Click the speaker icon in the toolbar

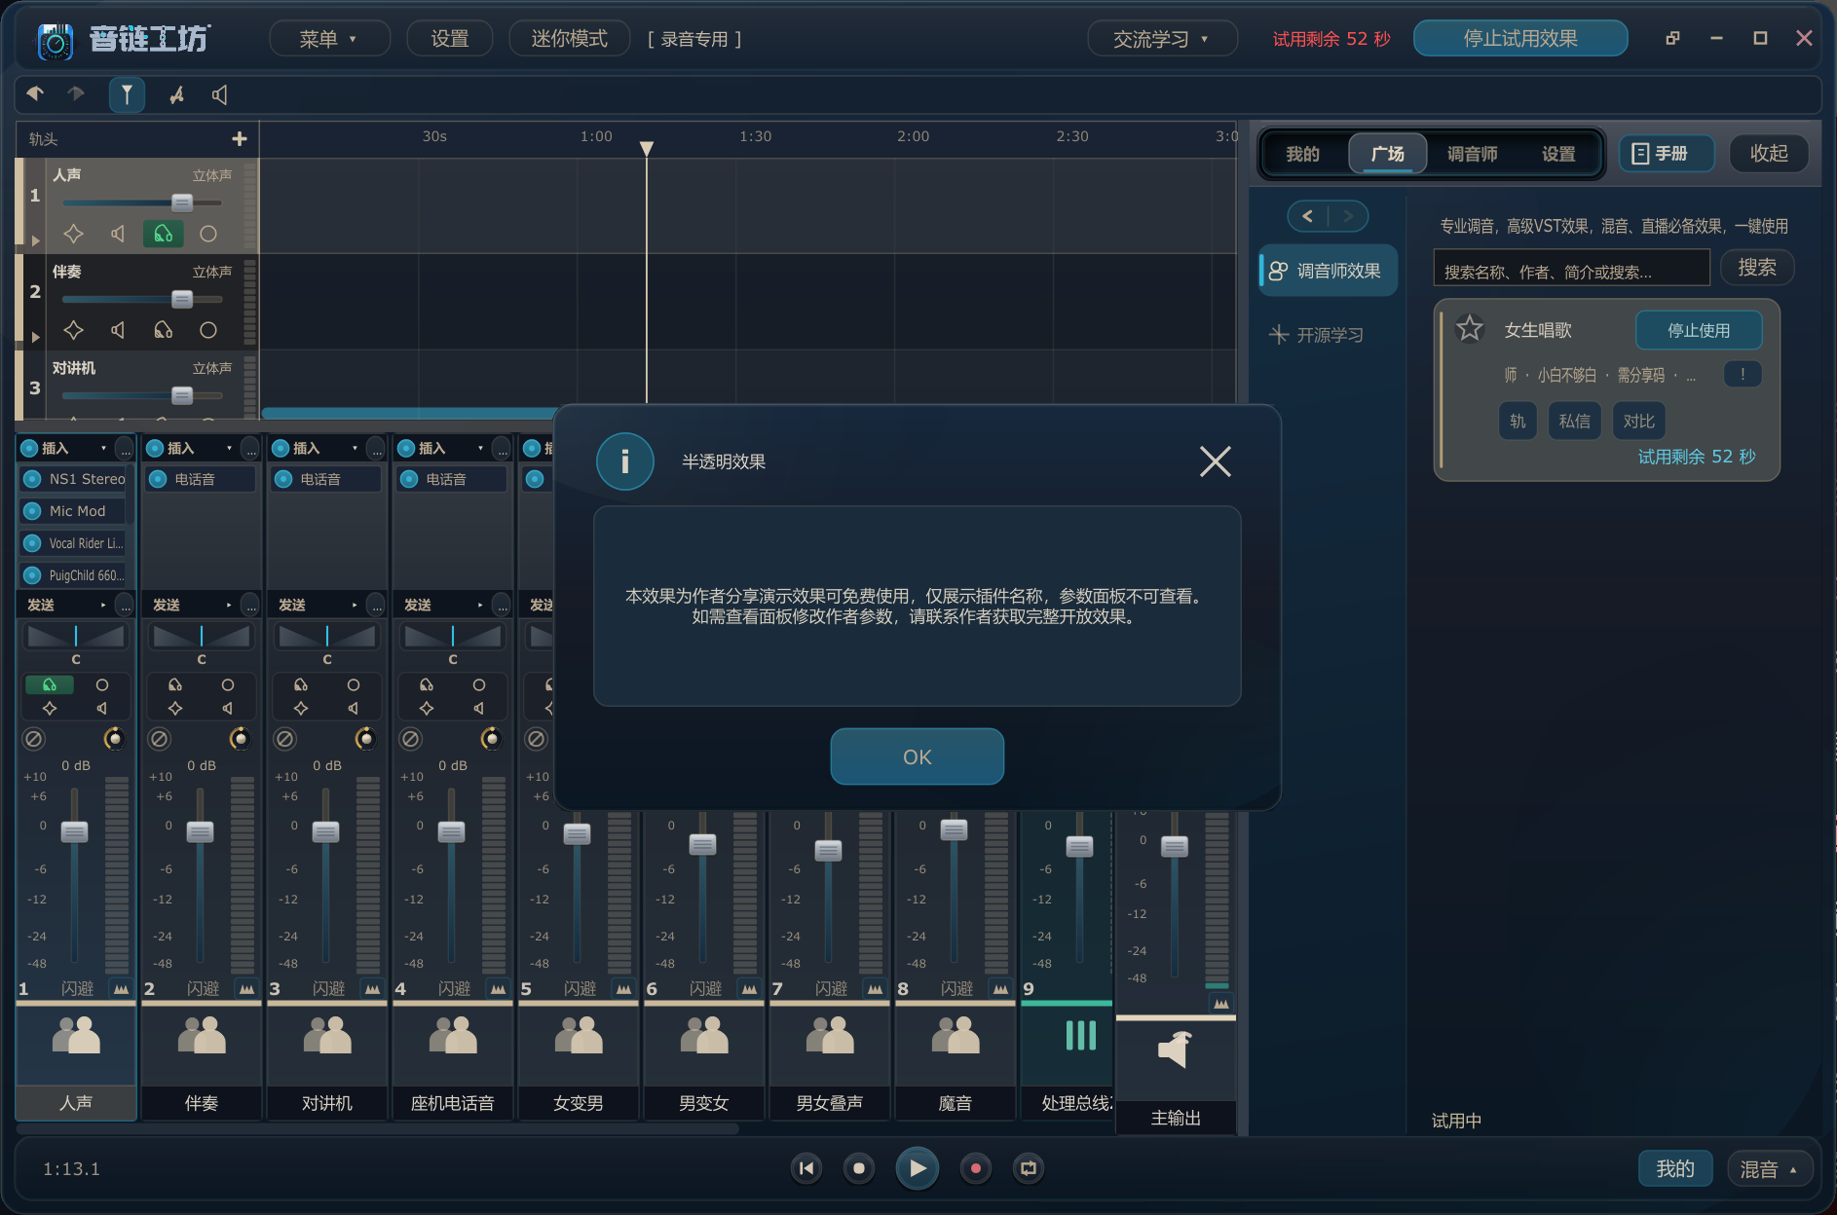[220, 94]
